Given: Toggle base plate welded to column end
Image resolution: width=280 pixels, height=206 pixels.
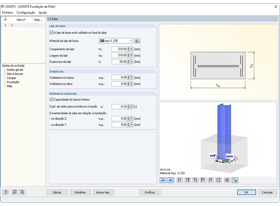Looking at the screenshot, I should tap(52, 33).
